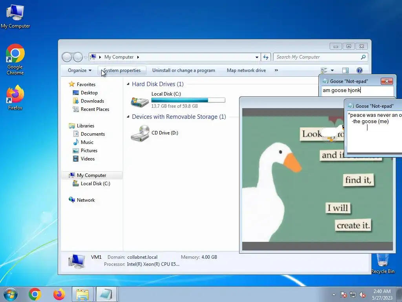Click the search magnifier icon
Image resolution: width=402 pixels, height=302 pixels.
pyautogui.click(x=363, y=57)
